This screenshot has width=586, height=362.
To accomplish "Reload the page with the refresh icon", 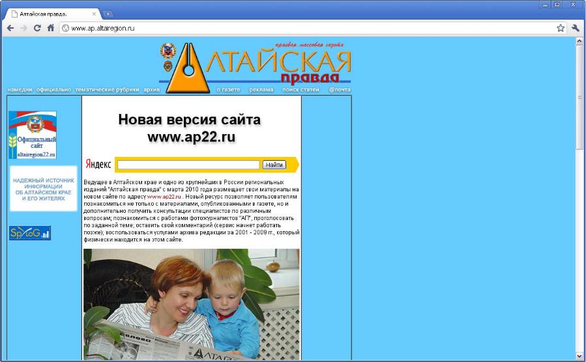I will pos(37,28).
